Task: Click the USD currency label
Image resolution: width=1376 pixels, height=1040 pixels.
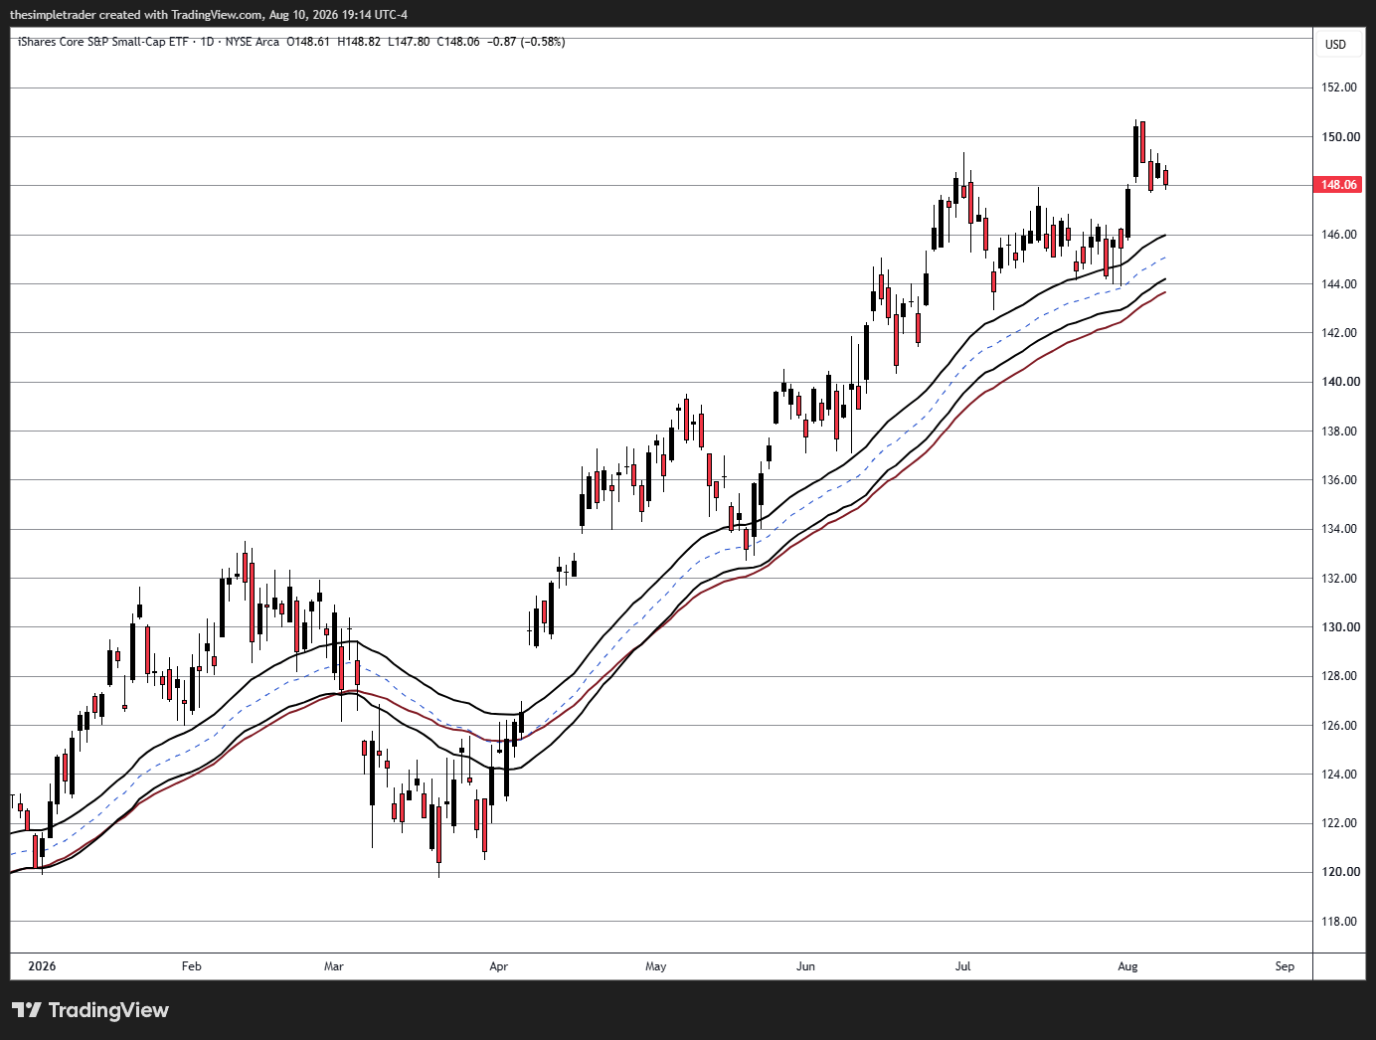Action: click(x=1335, y=44)
